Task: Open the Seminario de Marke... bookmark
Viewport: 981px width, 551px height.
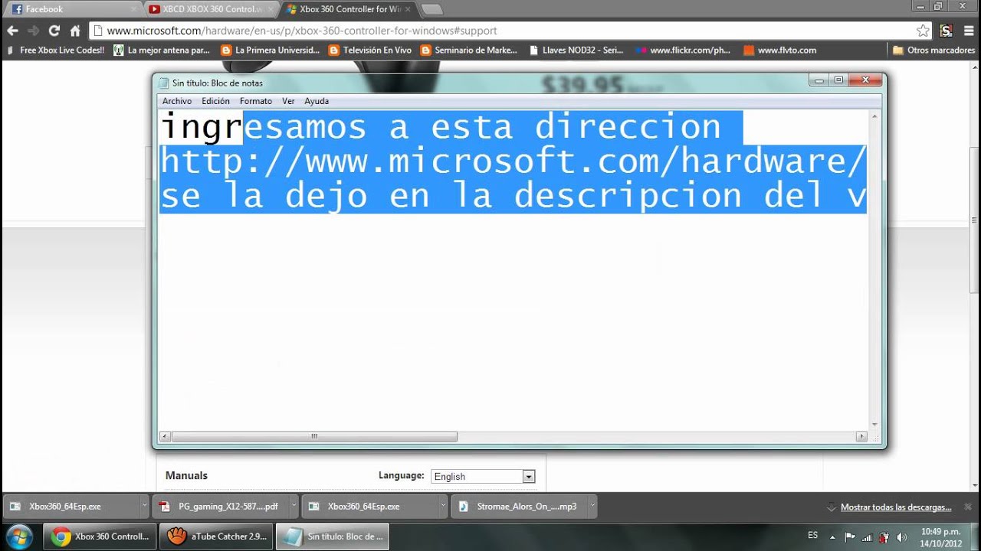Action: point(469,50)
